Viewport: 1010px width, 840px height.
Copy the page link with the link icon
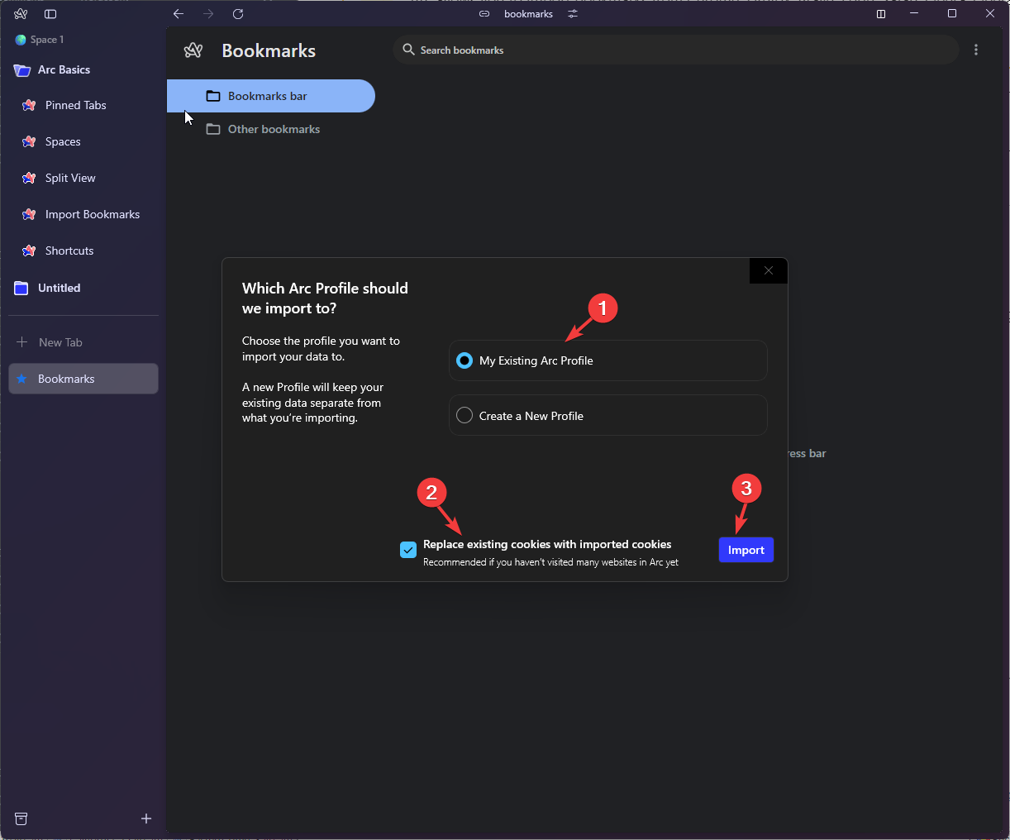coord(484,14)
